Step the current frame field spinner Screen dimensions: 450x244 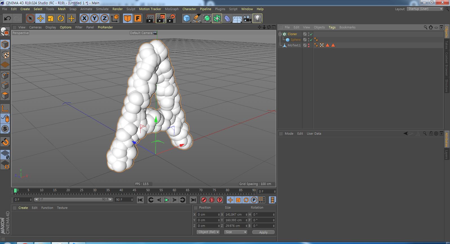click(275, 191)
